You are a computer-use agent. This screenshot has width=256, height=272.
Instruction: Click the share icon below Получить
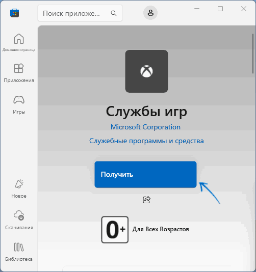[x=146, y=200]
